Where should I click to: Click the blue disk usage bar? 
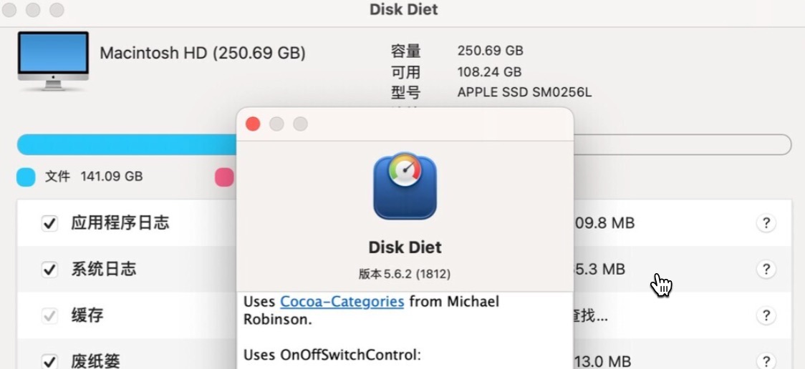tap(127, 144)
